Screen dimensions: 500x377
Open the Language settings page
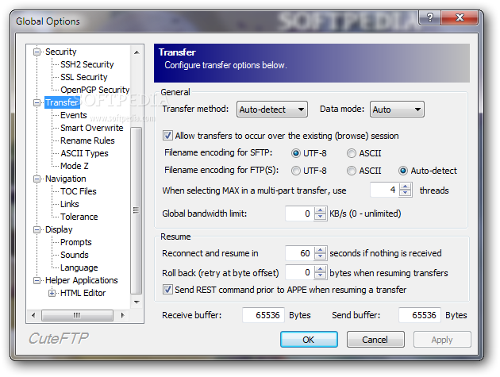pos(79,268)
